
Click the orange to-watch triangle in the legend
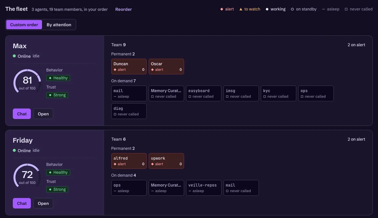click(241, 9)
